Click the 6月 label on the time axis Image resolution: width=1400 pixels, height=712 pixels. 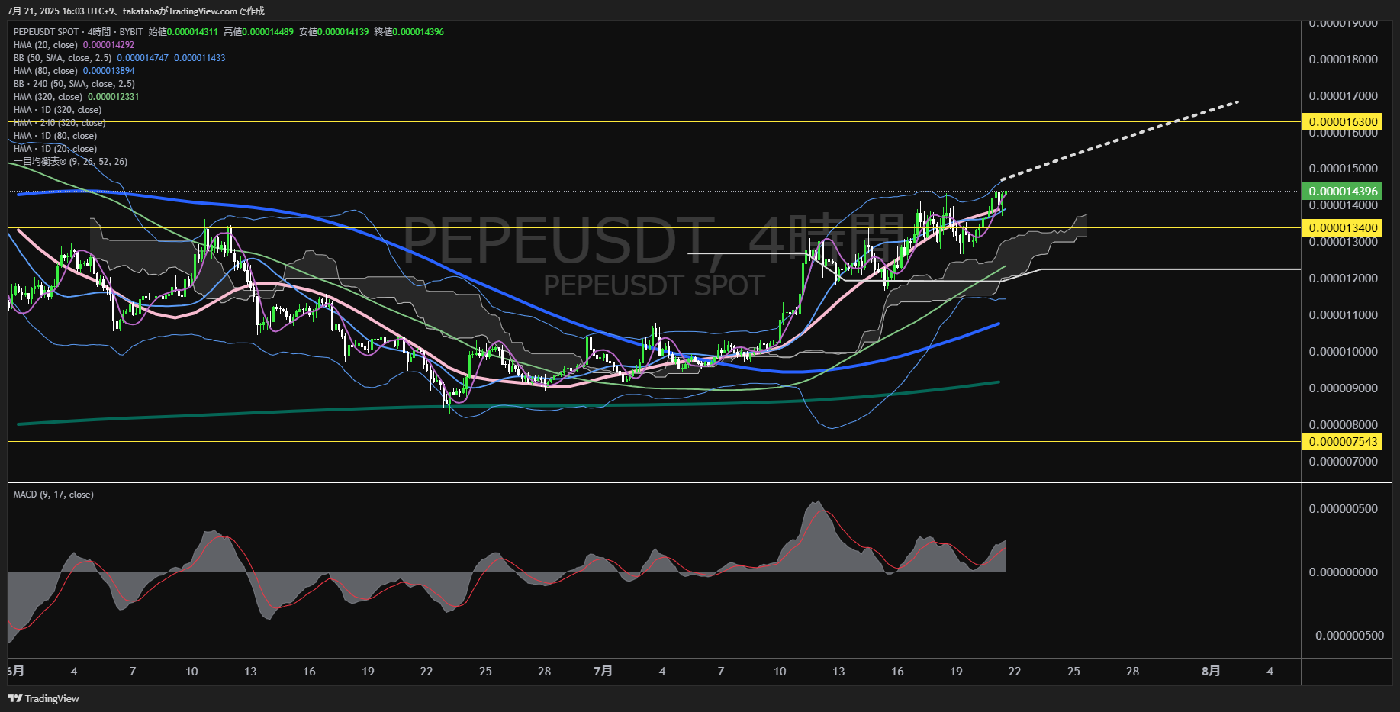[x=16, y=672]
